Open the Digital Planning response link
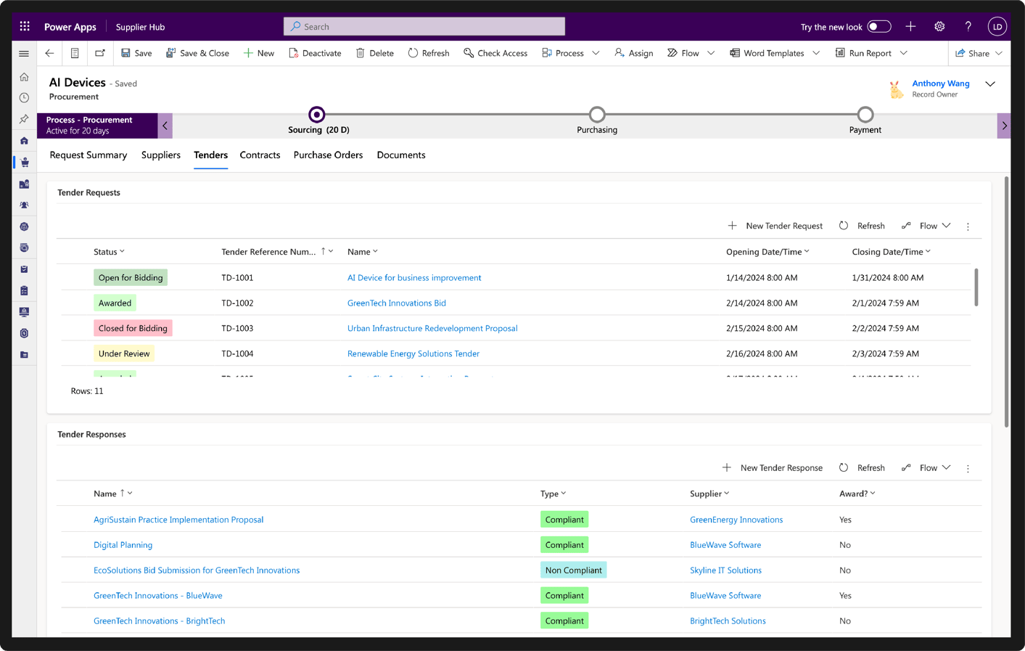The image size is (1025, 651). point(123,545)
